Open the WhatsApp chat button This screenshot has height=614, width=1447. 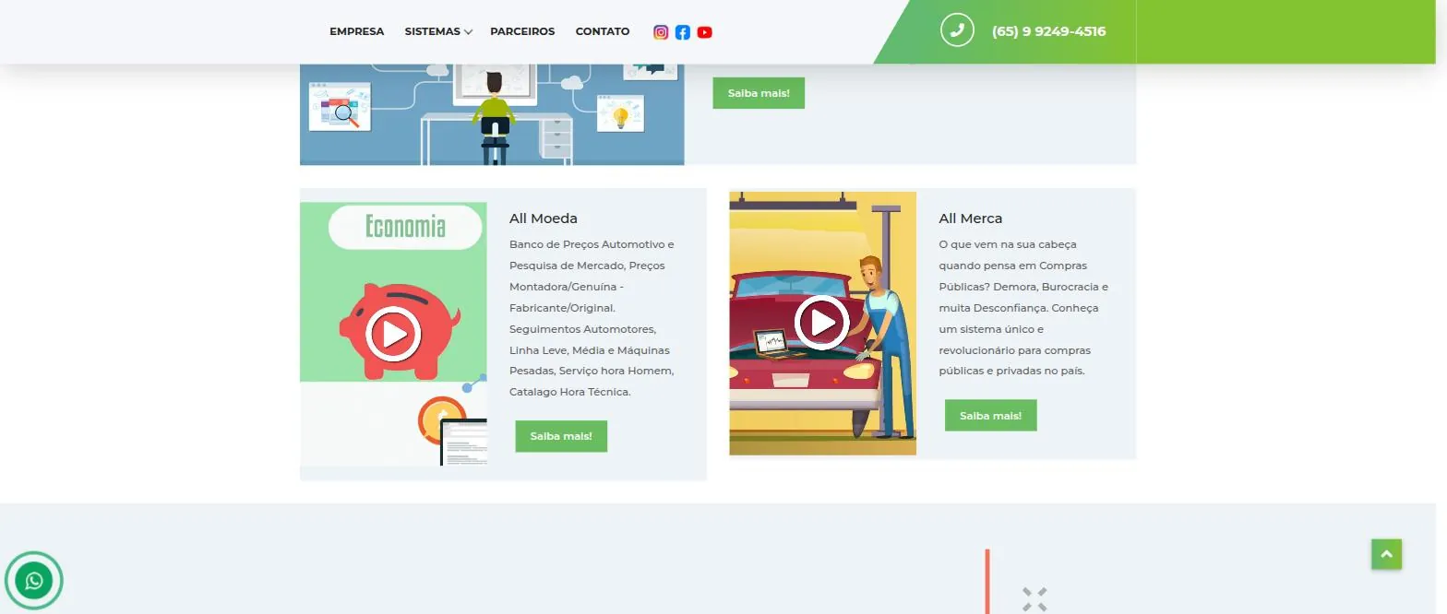[x=34, y=581]
